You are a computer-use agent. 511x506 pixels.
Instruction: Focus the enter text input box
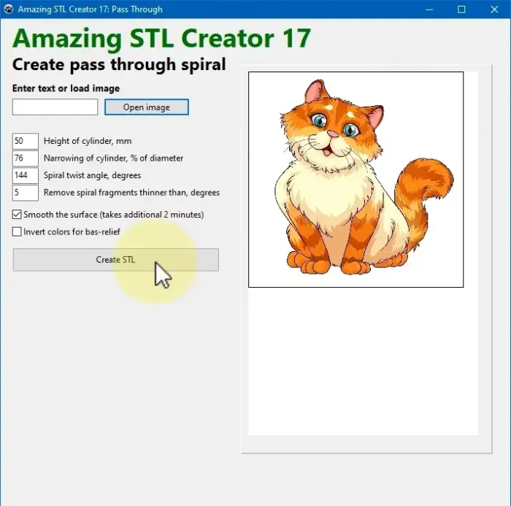click(x=55, y=107)
